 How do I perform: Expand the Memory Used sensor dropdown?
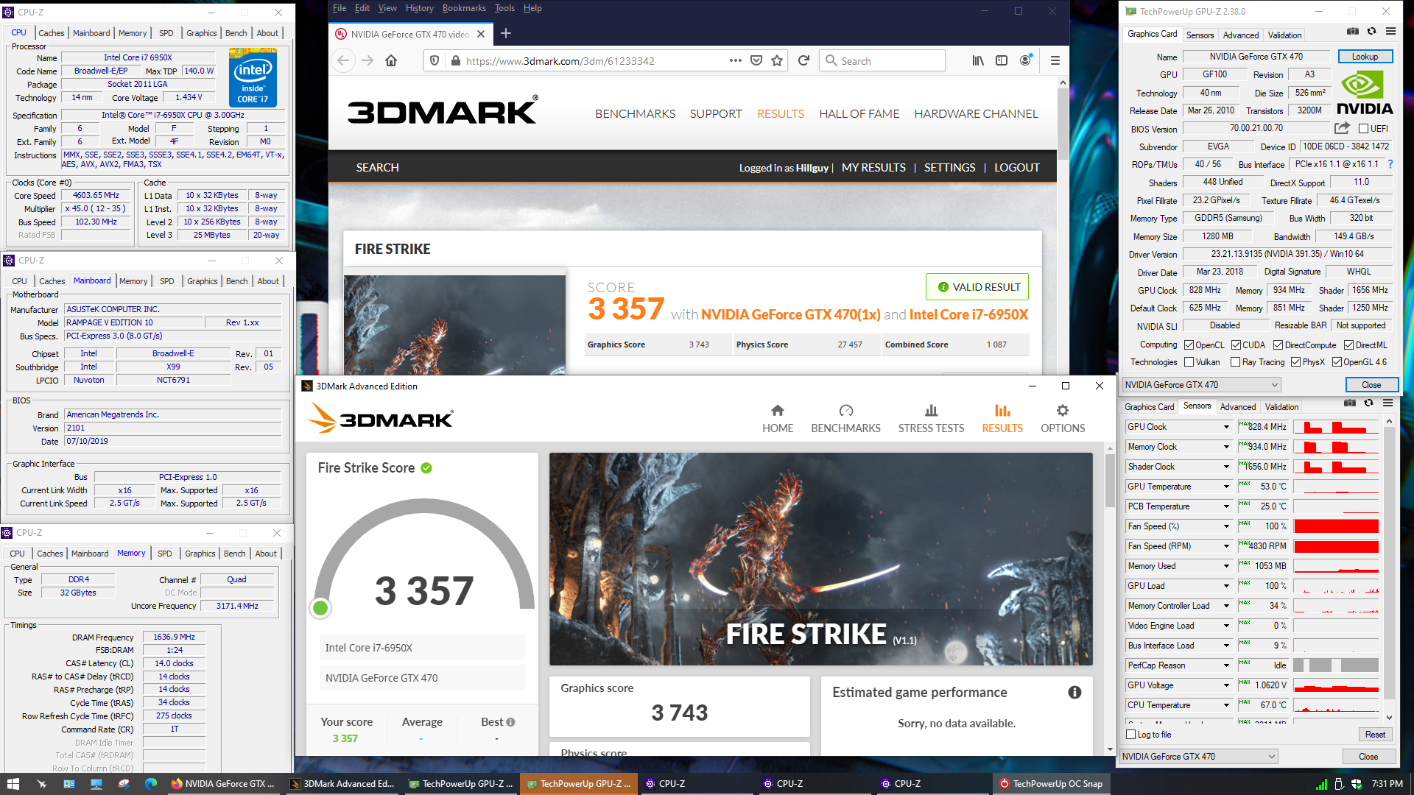coord(1226,566)
